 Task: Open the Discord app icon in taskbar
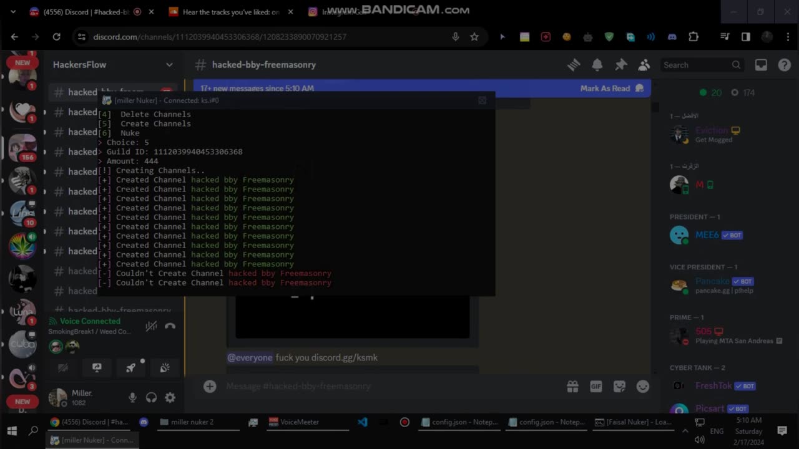tap(144, 422)
